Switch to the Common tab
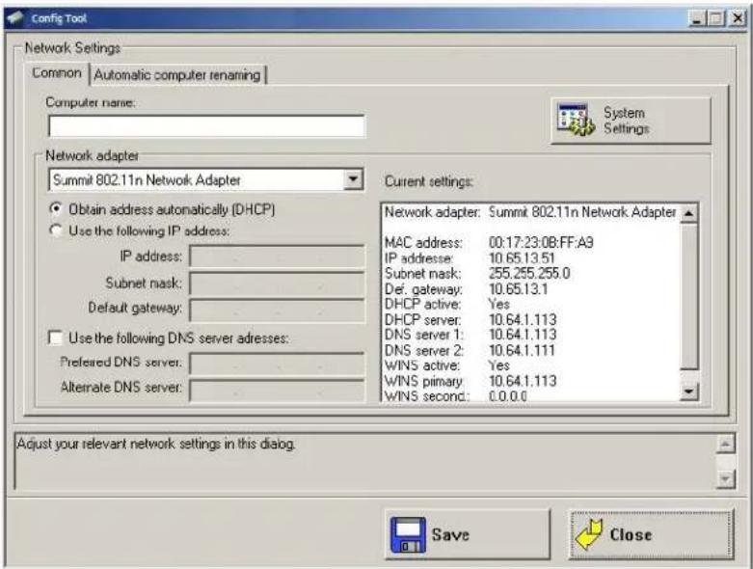The width and height of the screenshot is (753, 569). [57, 73]
